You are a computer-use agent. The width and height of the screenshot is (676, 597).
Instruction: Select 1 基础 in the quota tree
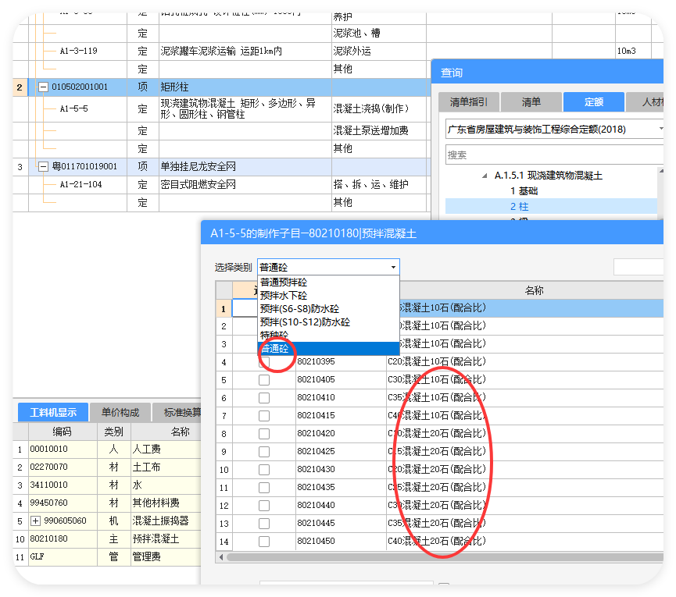pos(524,191)
